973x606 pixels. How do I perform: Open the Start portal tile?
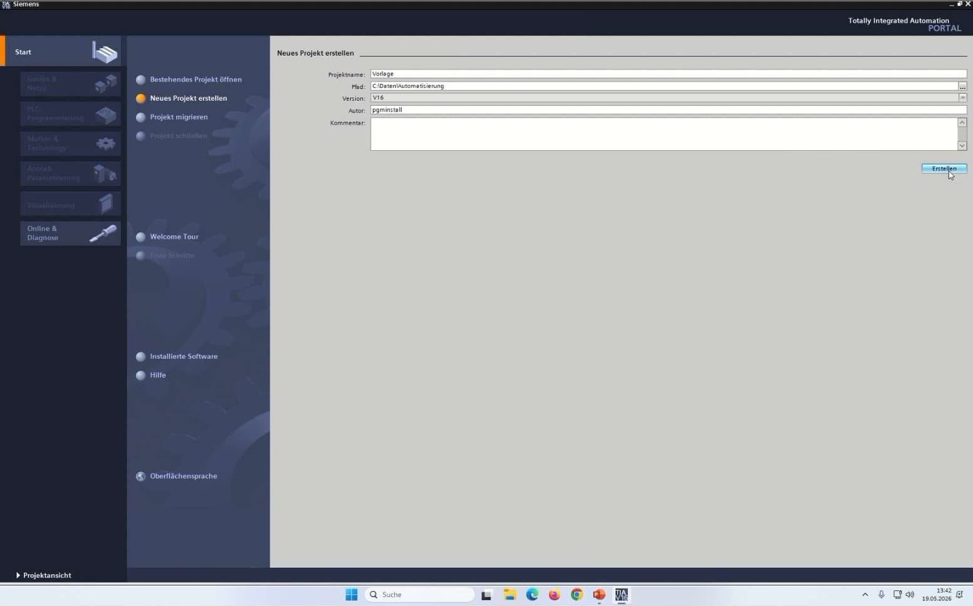coord(61,51)
